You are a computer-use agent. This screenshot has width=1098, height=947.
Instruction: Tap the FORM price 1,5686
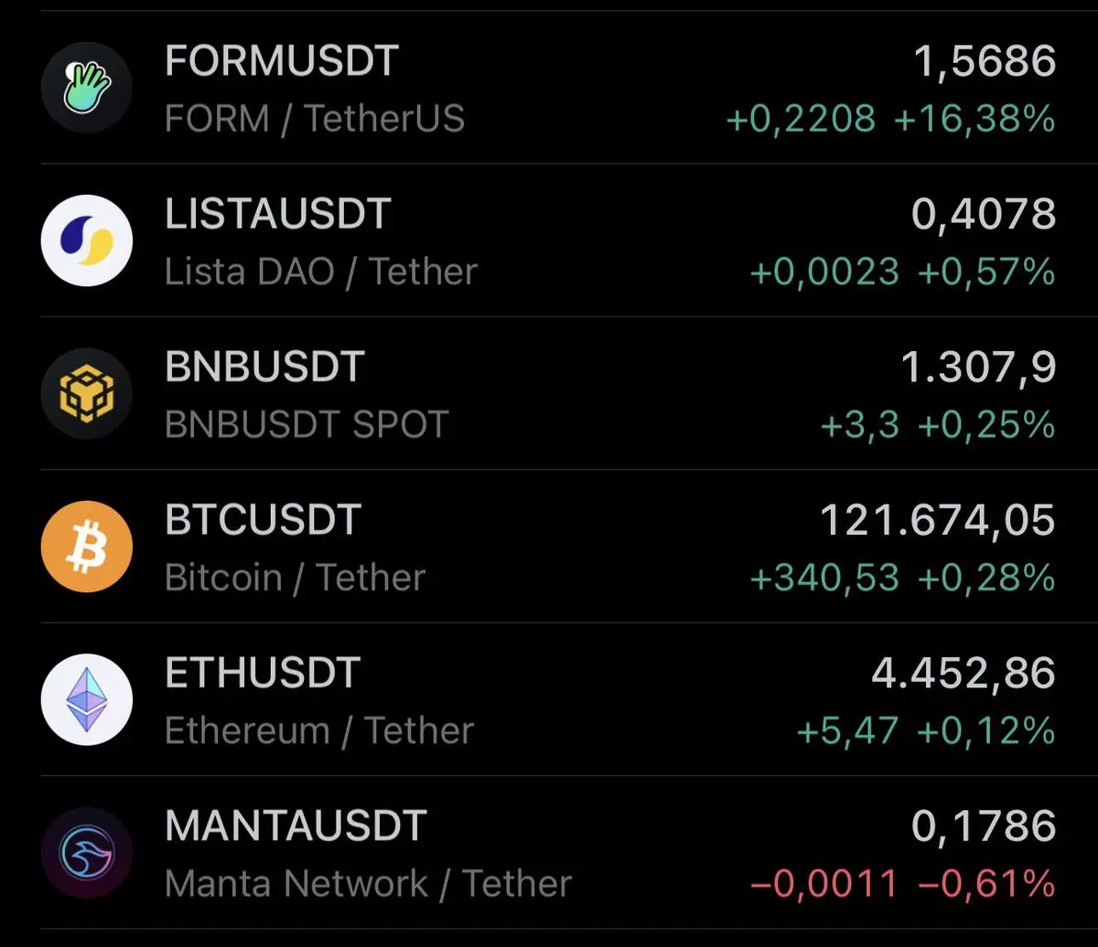(x=985, y=62)
